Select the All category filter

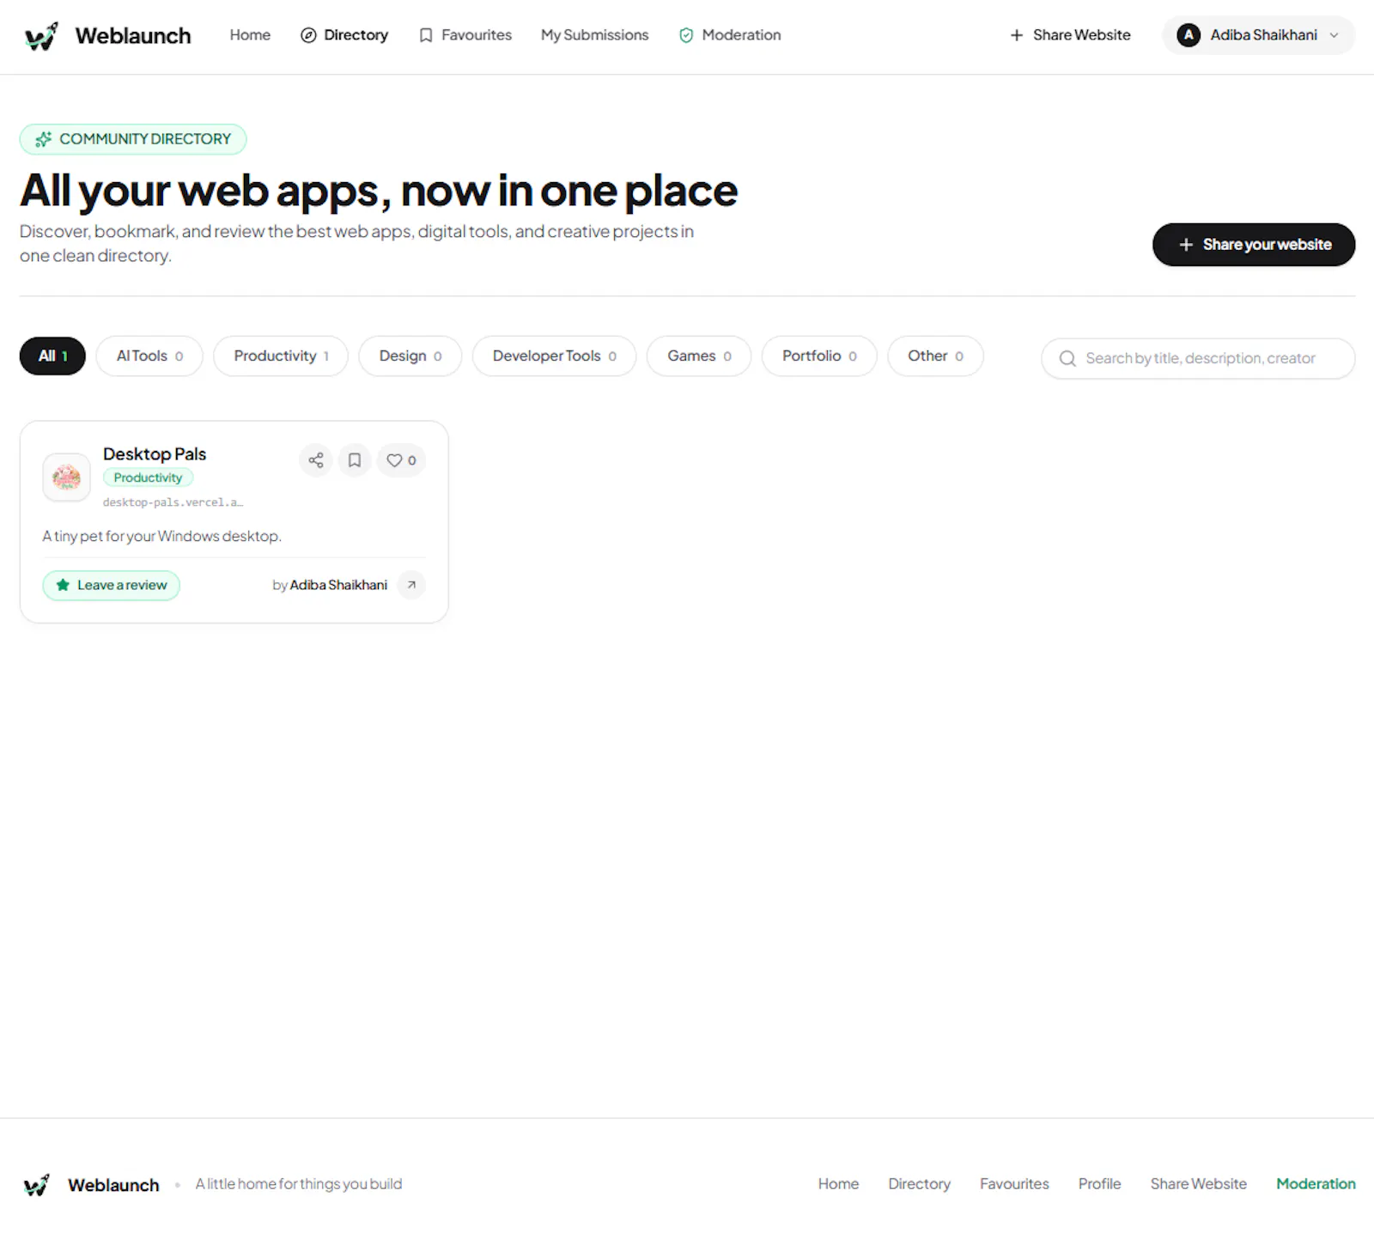(52, 356)
